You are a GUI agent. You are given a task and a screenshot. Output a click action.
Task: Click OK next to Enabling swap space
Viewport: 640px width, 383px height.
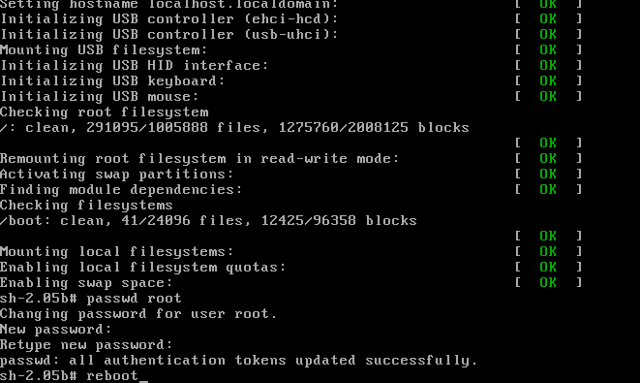(x=548, y=282)
